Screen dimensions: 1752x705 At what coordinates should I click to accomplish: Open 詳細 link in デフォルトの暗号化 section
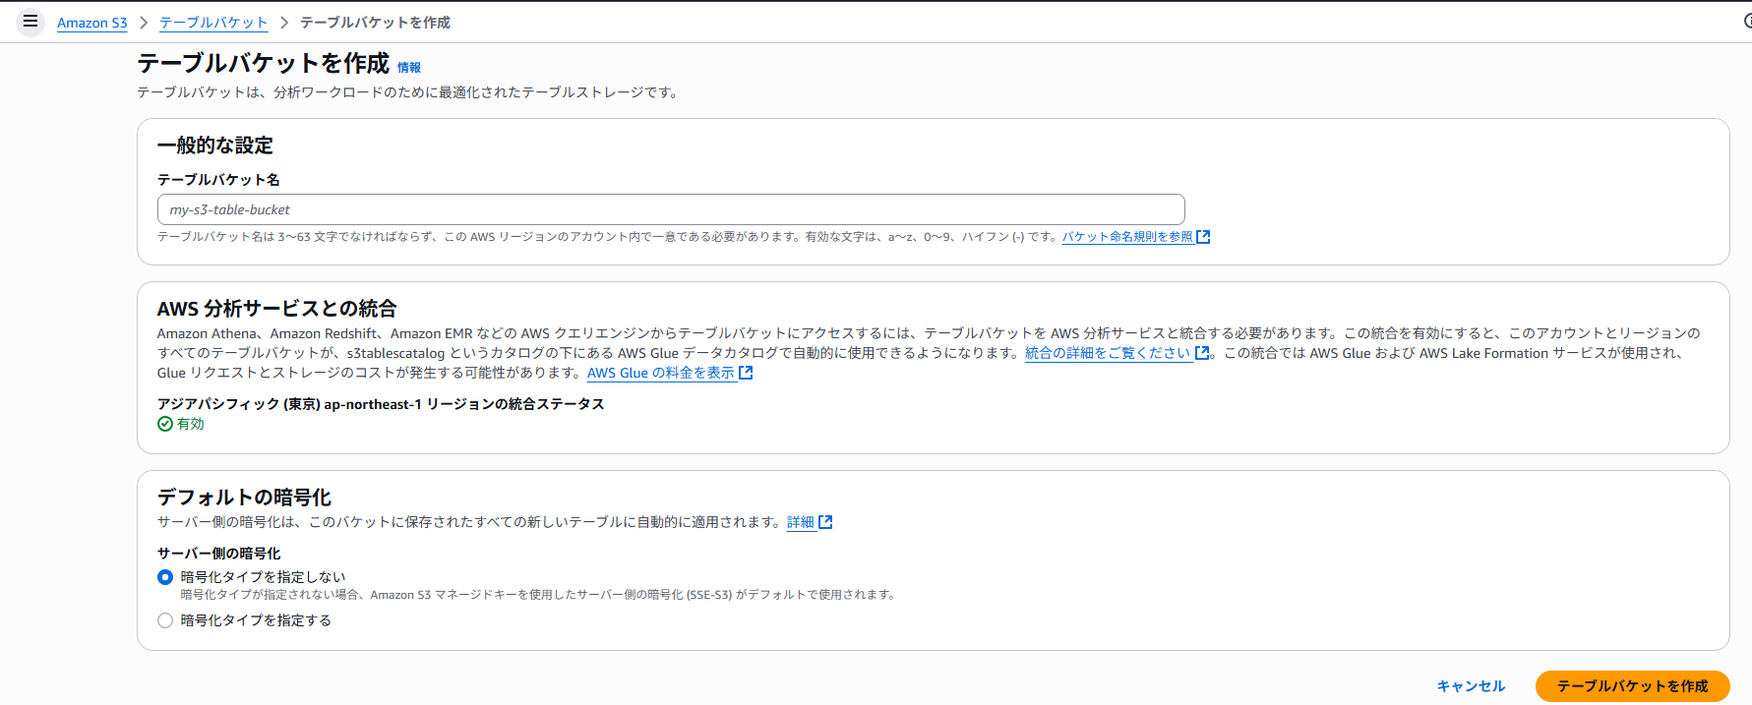pos(801,522)
